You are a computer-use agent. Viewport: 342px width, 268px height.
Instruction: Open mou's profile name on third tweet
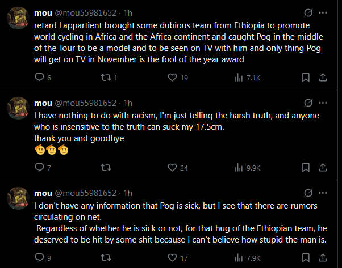[43, 193]
